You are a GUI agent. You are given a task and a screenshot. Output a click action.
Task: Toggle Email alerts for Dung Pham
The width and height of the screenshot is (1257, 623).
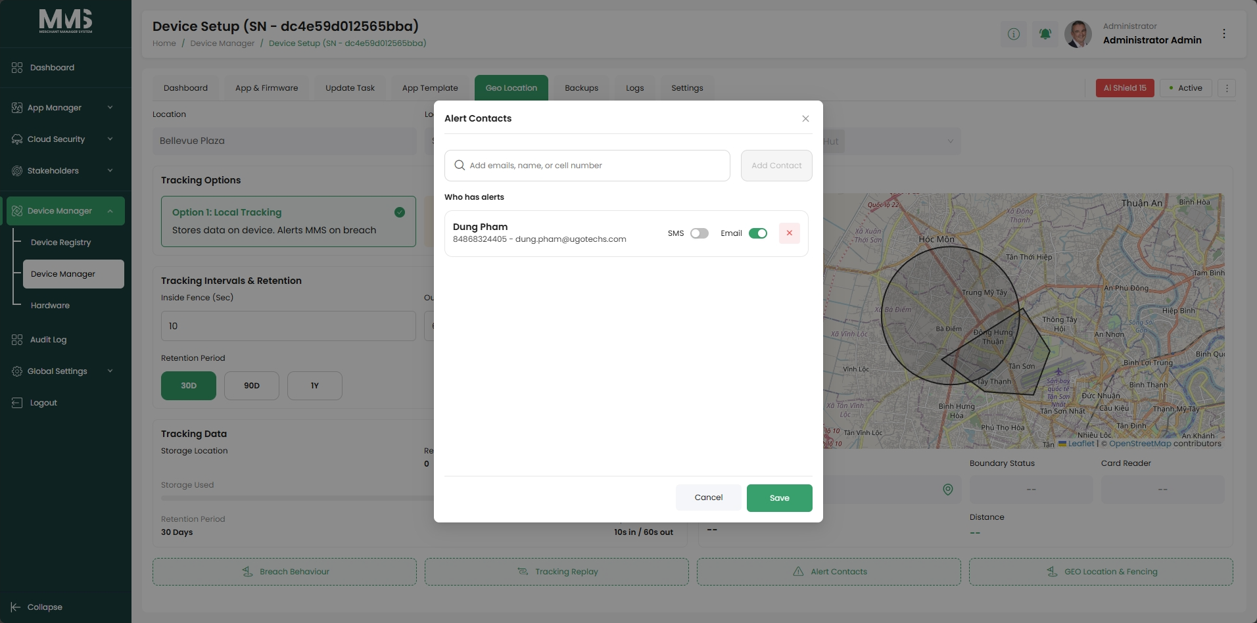pos(758,233)
